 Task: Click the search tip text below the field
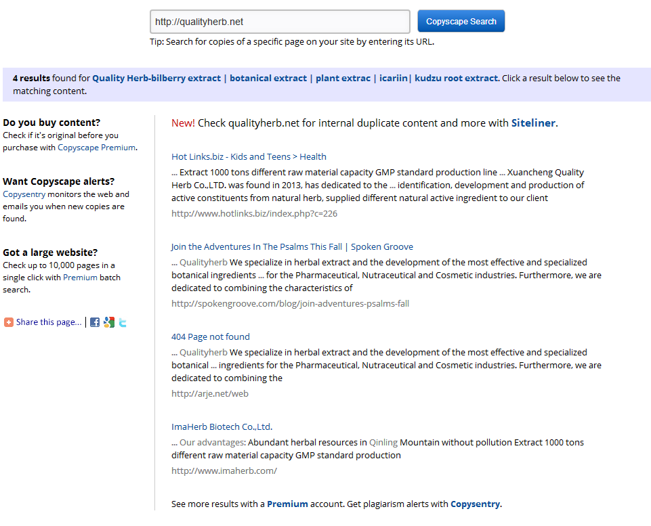292,42
